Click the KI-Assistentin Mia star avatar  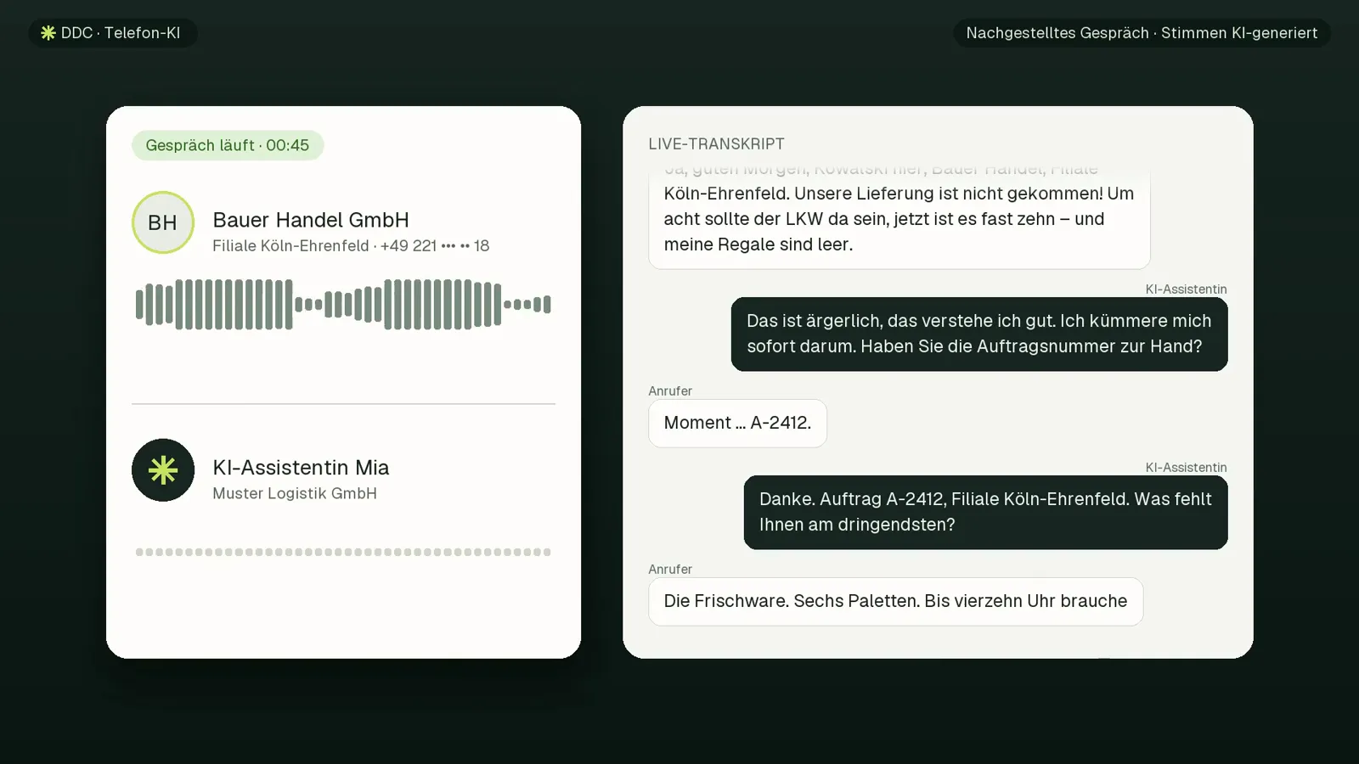pyautogui.click(x=163, y=470)
